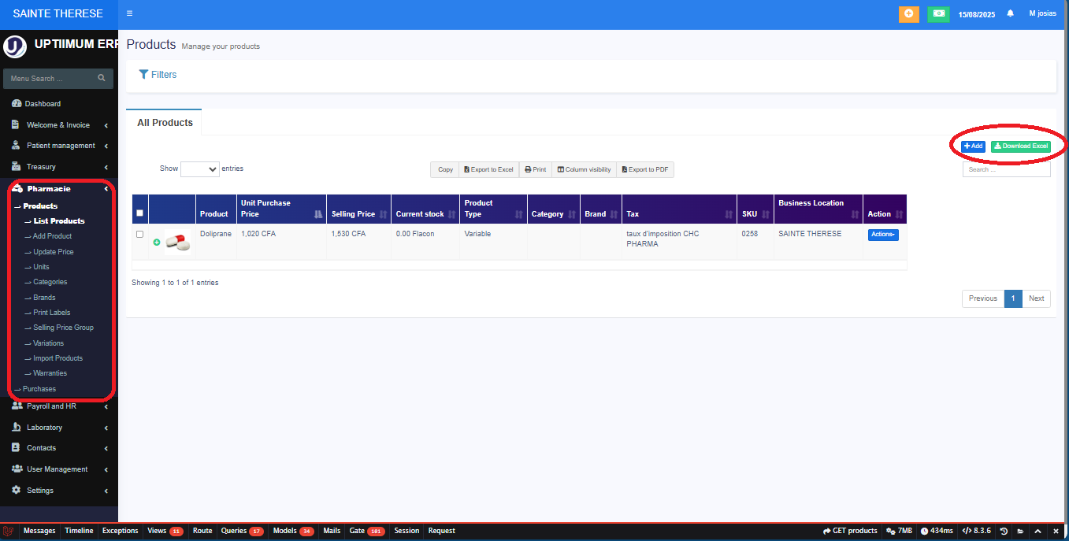1069x541 pixels.
Task: Open the green money bill icon
Action: click(938, 14)
